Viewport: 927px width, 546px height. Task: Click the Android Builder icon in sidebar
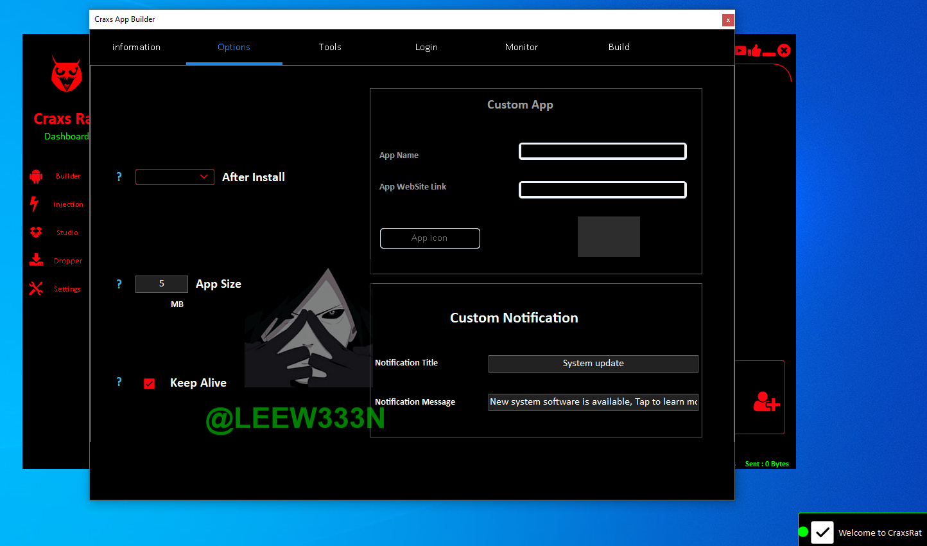(x=36, y=176)
